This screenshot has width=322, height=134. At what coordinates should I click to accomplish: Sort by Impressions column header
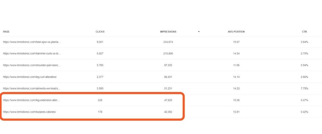tap(168, 32)
